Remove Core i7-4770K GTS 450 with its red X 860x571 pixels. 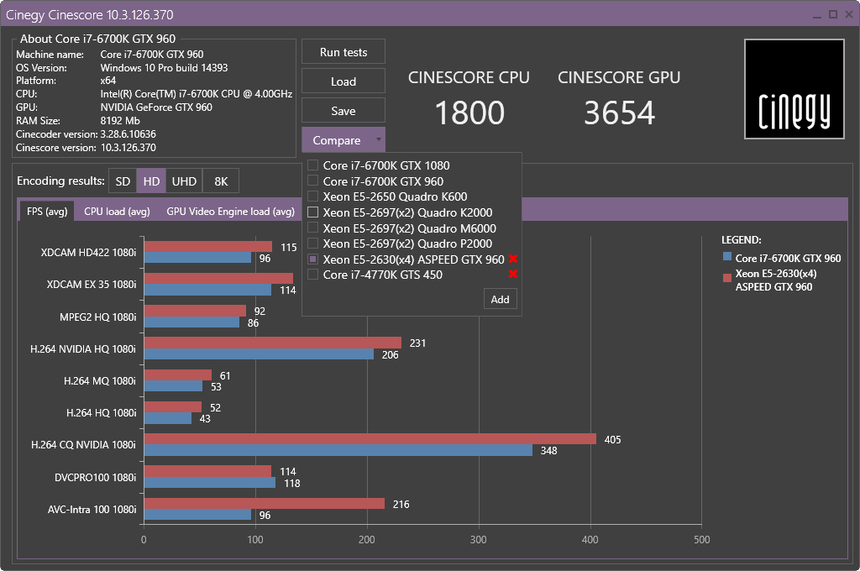pyautogui.click(x=513, y=274)
